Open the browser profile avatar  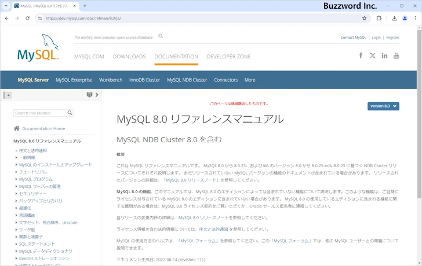coord(405,19)
